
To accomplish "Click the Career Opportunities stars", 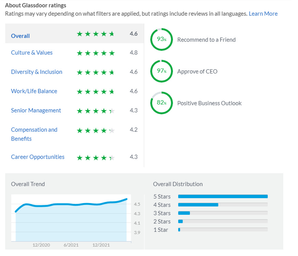I will pos(96,158).
